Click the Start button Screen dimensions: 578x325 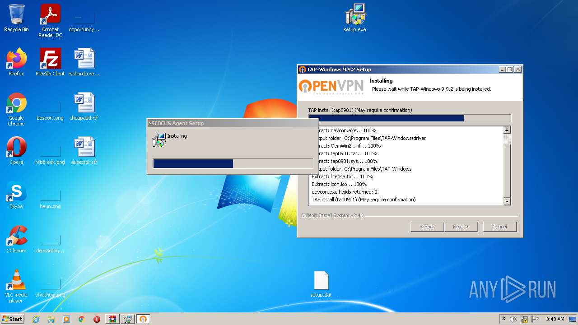tap(12, 319)
